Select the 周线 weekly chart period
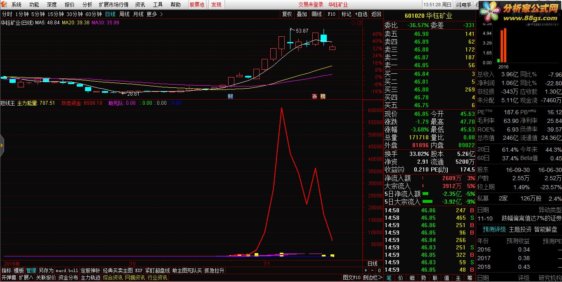Viewport: 562px width, 282px height. [x=124, y=14]
